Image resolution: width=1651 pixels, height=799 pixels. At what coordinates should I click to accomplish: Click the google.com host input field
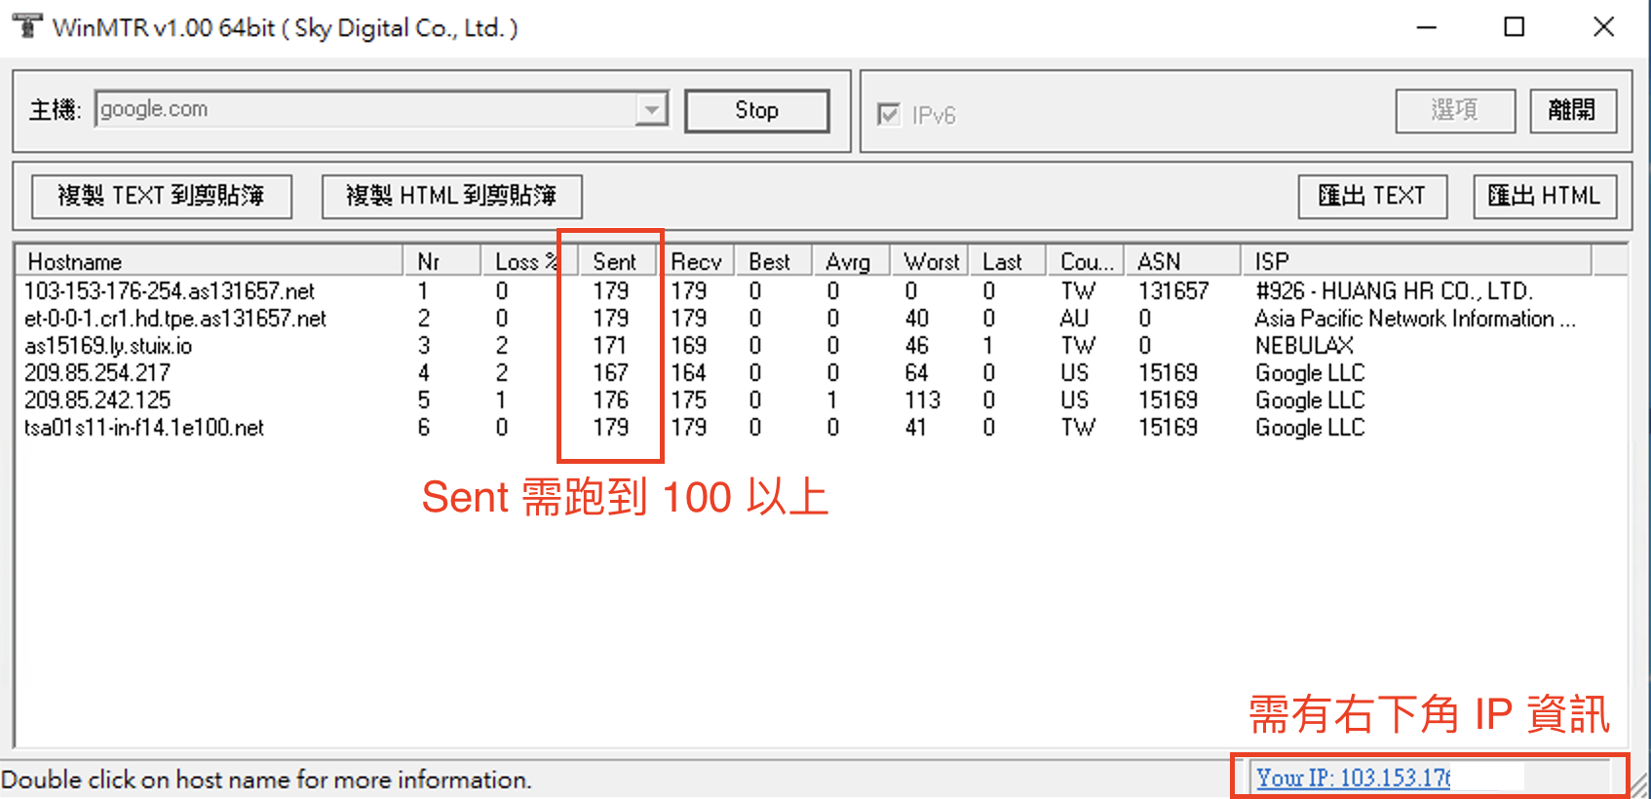[365, 109]
